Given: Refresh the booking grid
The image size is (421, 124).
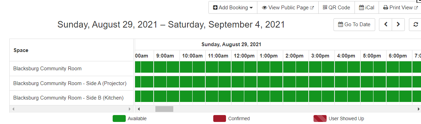Looking at the screenshot, I should 415,24.
